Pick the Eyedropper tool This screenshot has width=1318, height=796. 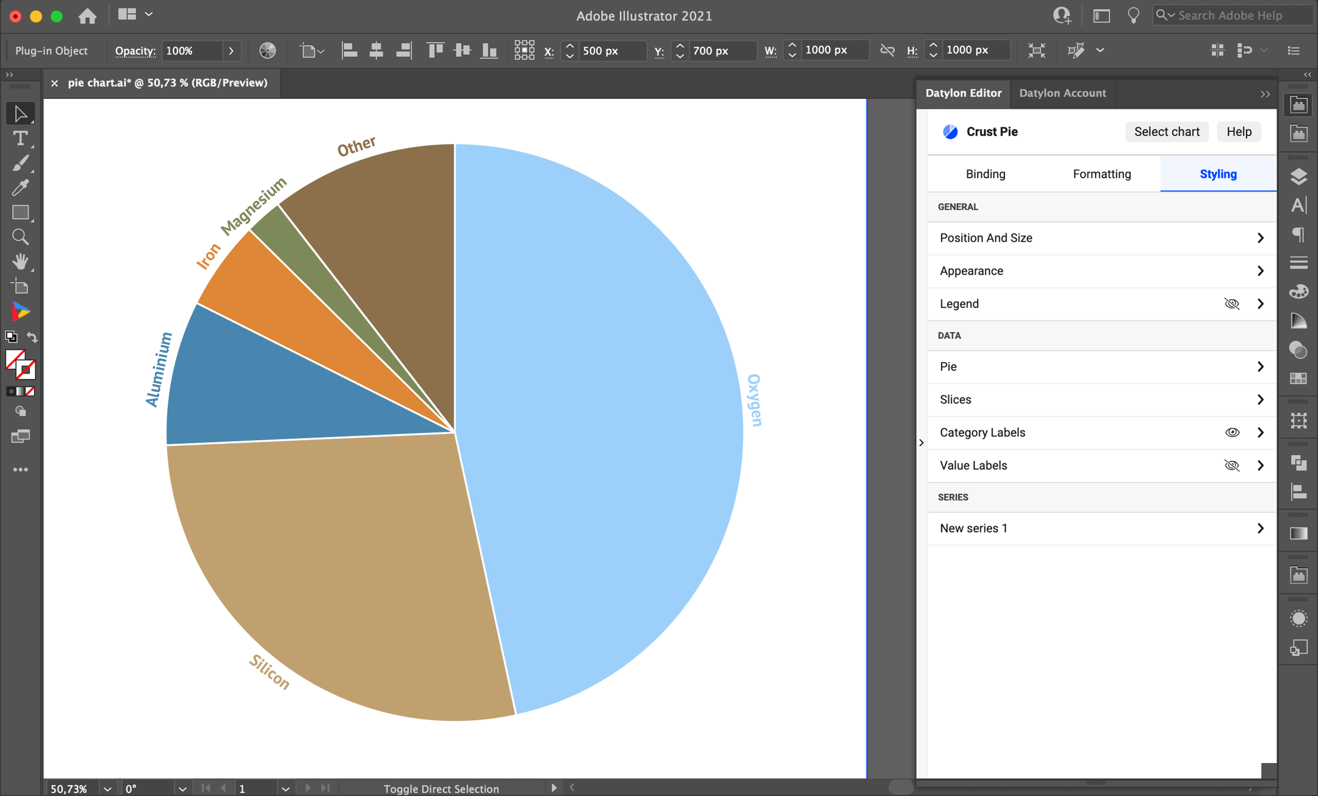[x=20, y=187]
